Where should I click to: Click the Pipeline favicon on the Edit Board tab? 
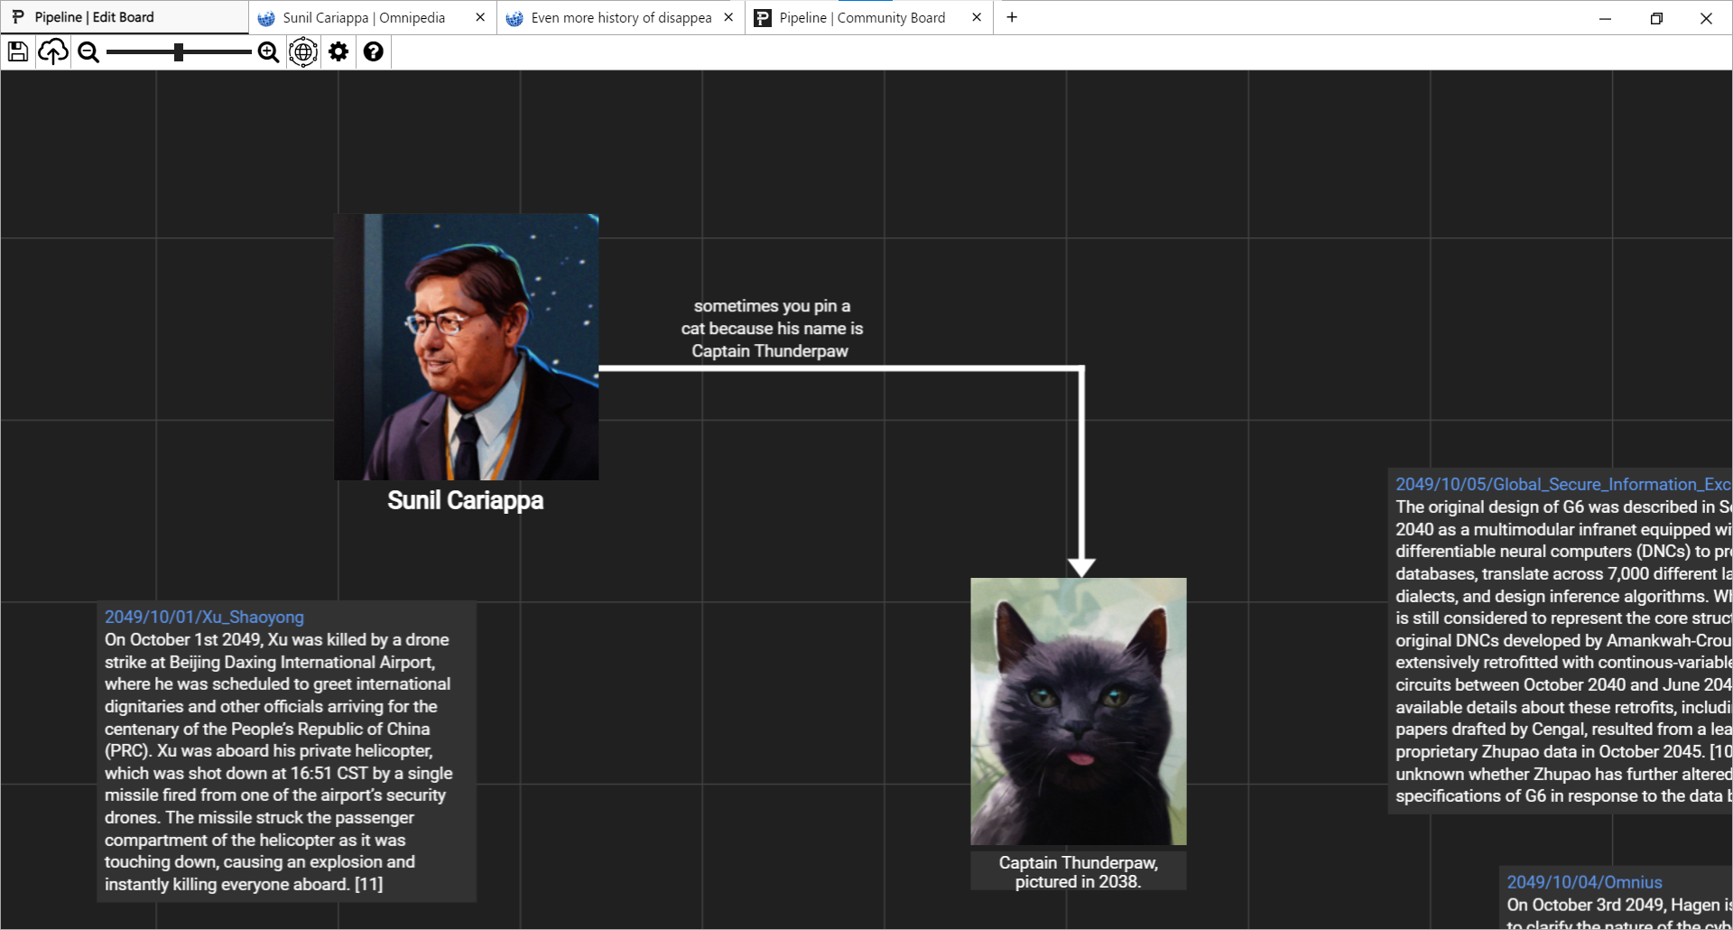[19, 16]
